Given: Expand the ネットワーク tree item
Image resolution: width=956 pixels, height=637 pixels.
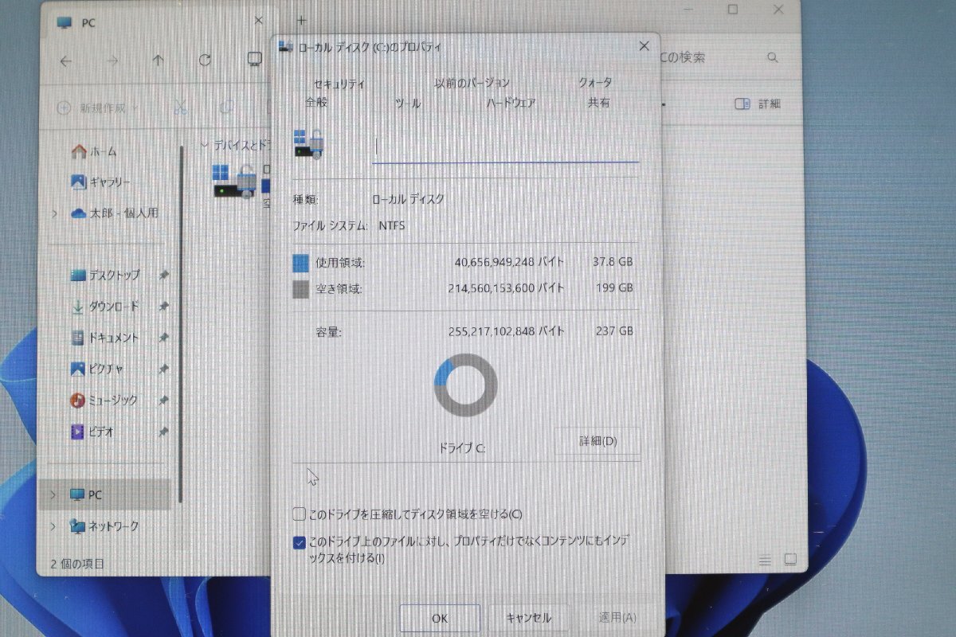Looking at the screenshot, I should (x=52, y=526).
